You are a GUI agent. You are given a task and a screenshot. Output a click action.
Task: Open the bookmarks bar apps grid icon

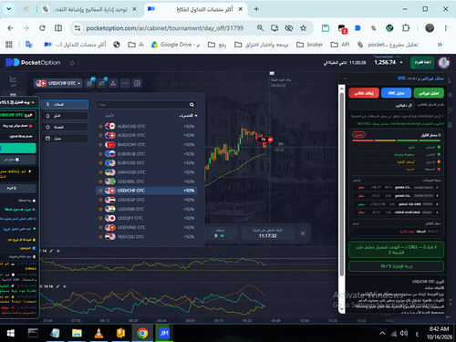pos(9,45)
